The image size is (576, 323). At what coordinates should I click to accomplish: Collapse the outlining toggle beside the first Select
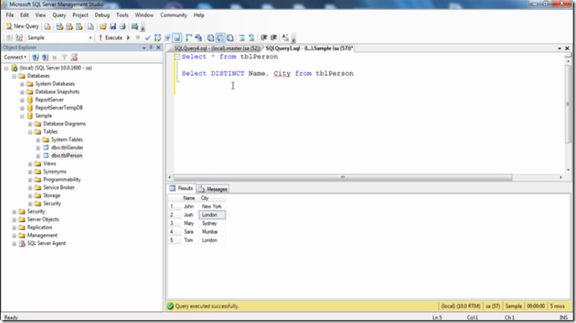pyautogui.click(x=177, y=57)
